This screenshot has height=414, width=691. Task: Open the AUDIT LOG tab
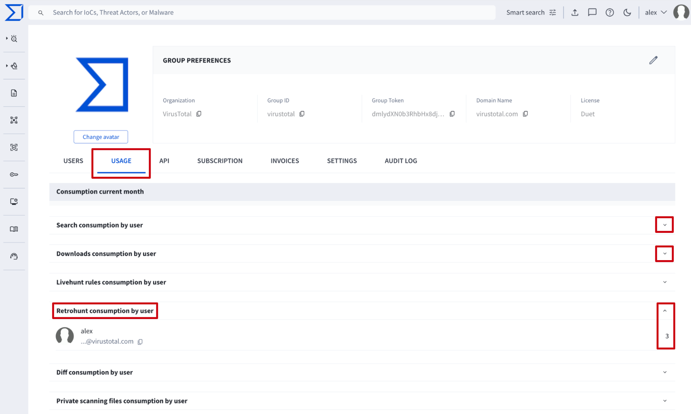tap(401, 160)
